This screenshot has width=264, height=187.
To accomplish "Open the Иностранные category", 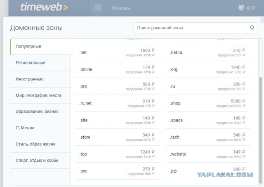I will (x=40, y=79).
